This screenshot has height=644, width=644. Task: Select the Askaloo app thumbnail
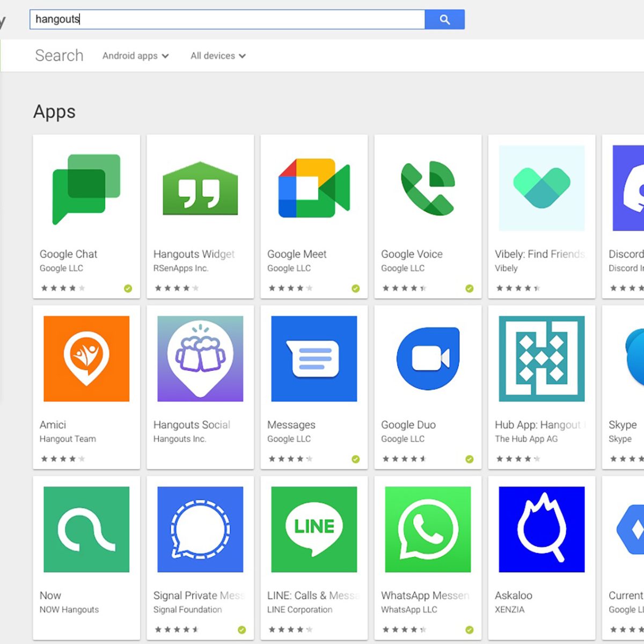pos(541,529)
